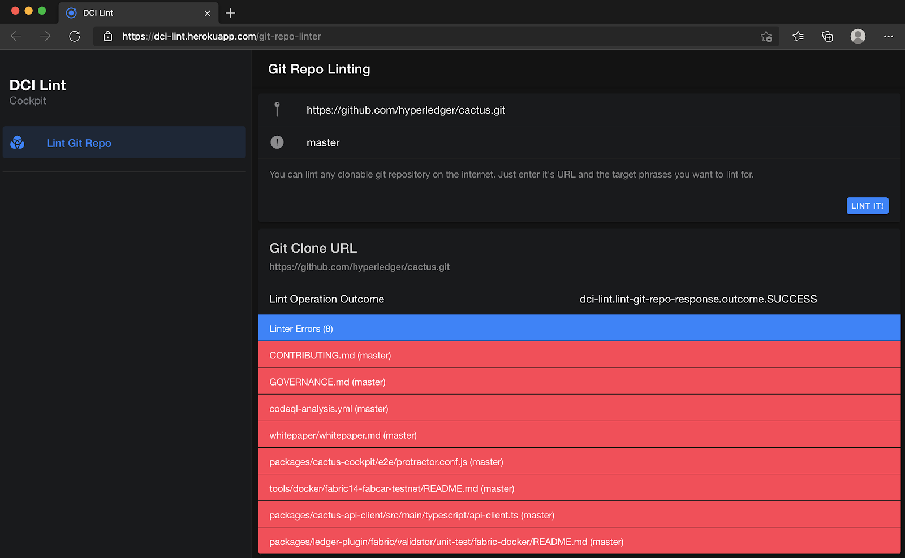Image resolution: width=905 pixels, height=558 pixels.
Task: Open CONTRIBUTING.md (master) error row
Action: [579, 355]
